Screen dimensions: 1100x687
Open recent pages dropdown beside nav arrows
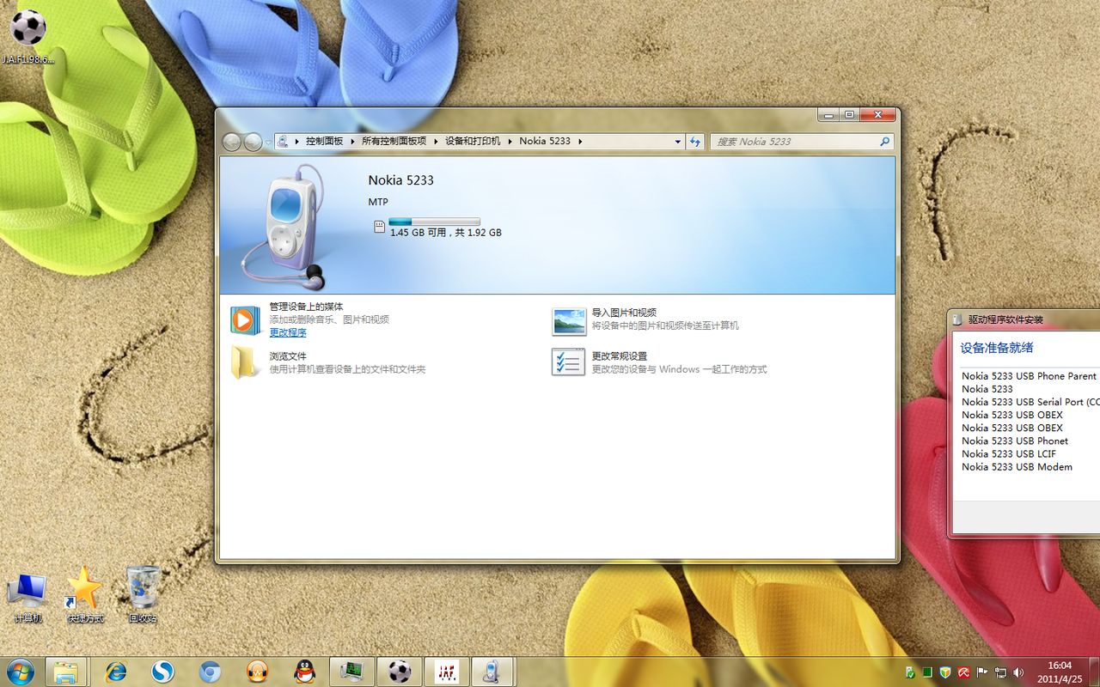click(x=268, y=142)
